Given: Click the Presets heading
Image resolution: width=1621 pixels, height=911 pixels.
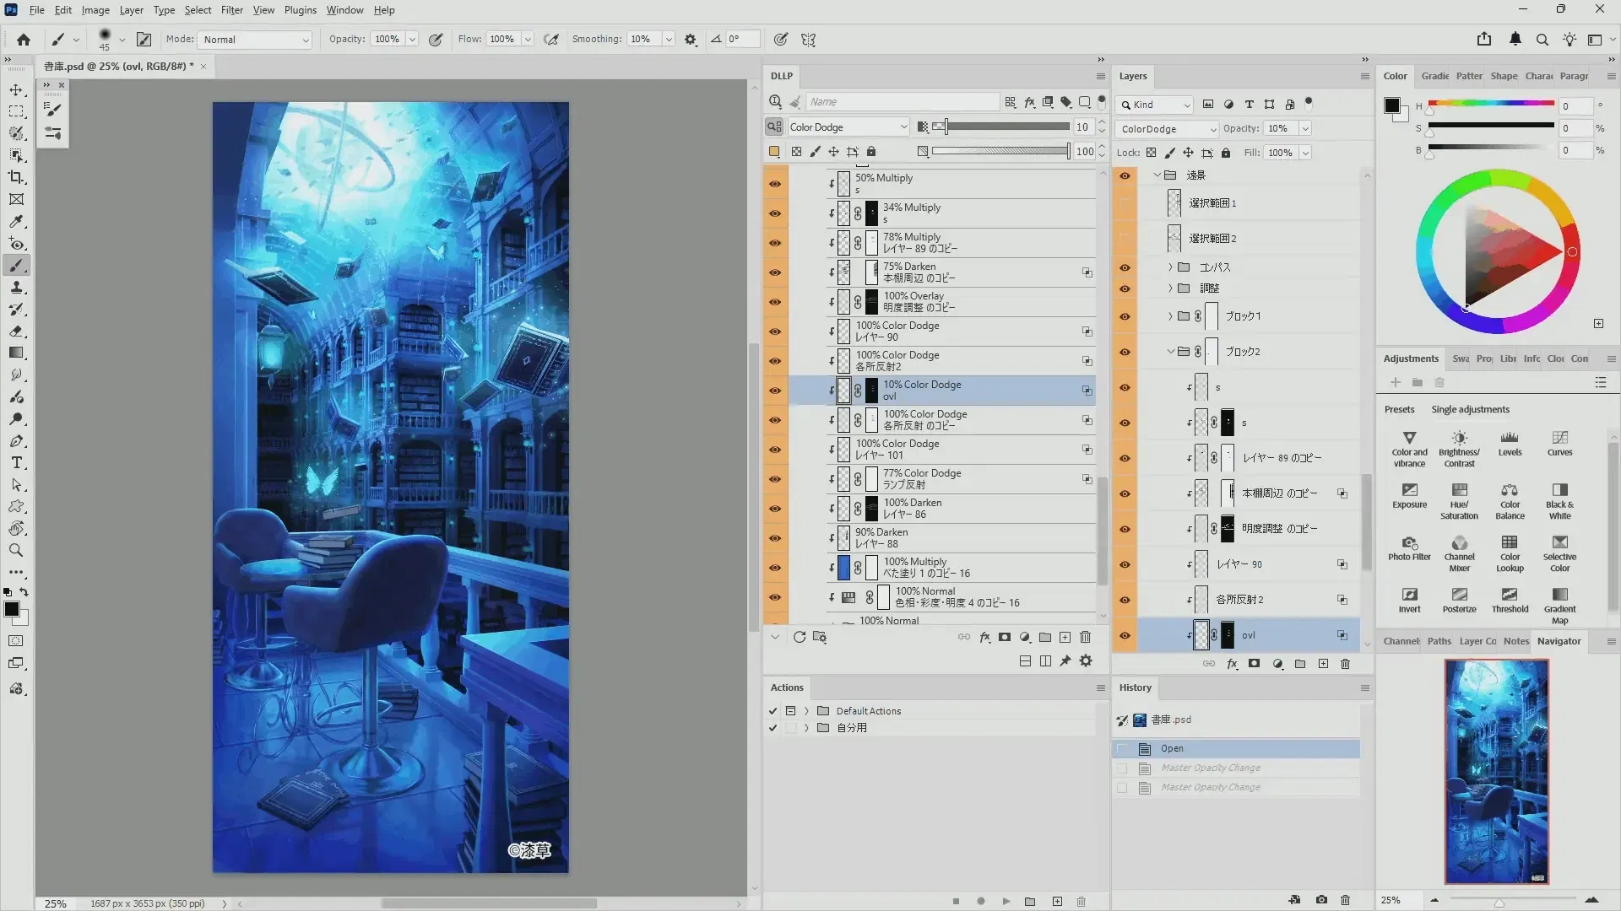Looking at the screenshot, I should pyautogui.click(x=1399, y=410).
